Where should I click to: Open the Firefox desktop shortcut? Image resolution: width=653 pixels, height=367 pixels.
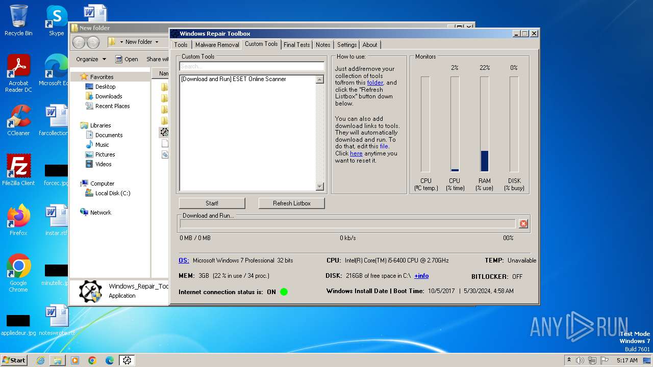coord(18,220)
